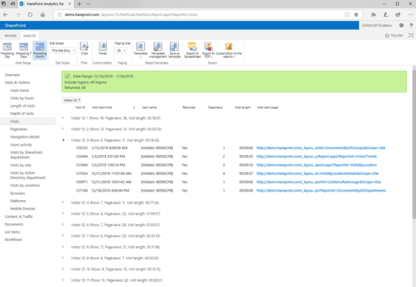
Task: Expand Visitor ID: 7 group
Action: pos(63,235)
